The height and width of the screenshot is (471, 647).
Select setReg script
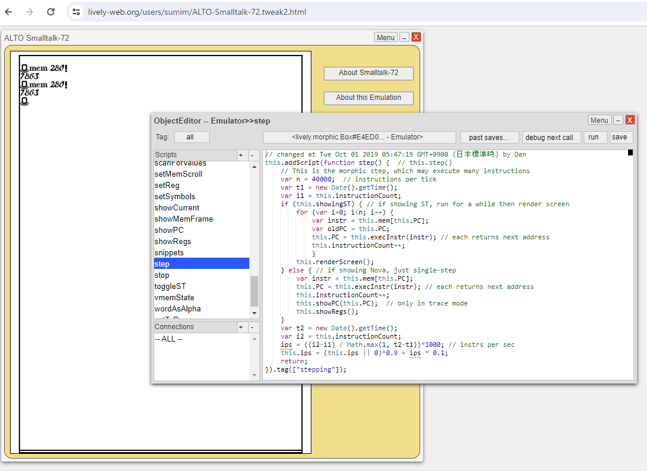coord(201,186)
